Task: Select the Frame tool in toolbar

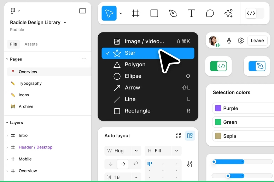Action: tap(135, 13)
